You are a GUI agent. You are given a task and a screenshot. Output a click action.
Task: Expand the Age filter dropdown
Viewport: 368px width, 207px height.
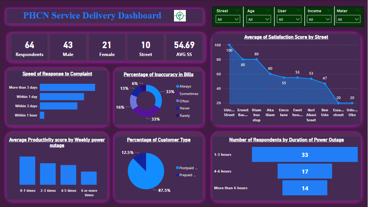259,19
